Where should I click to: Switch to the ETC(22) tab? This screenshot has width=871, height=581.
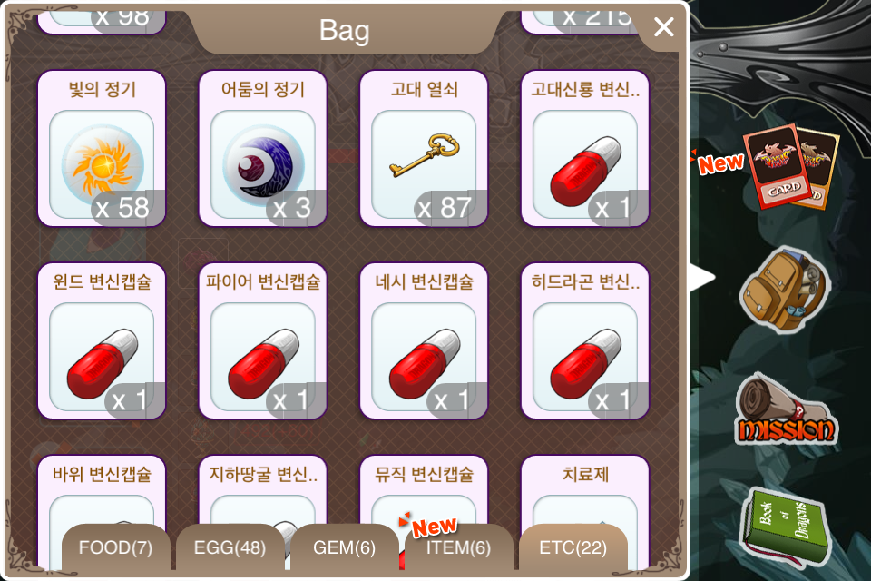tap(573, 547)
